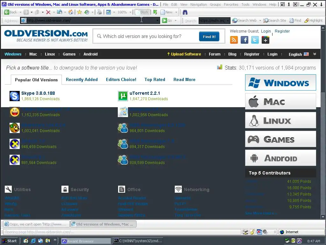The width and height of the screenshot is (326, 245).
Task: Open the Favorites menu
Action: point(231,4)
